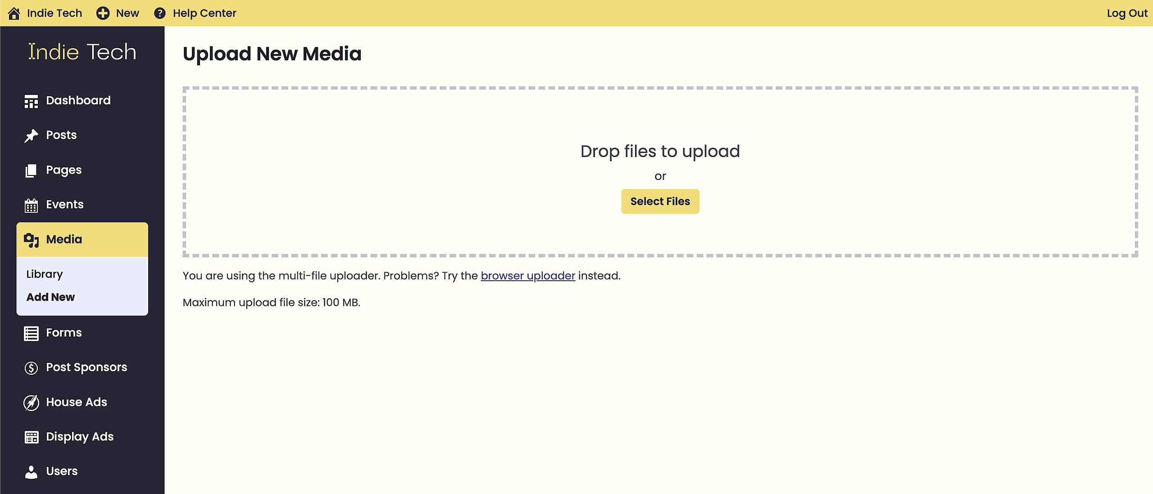Open the browser uploader link

528,276
